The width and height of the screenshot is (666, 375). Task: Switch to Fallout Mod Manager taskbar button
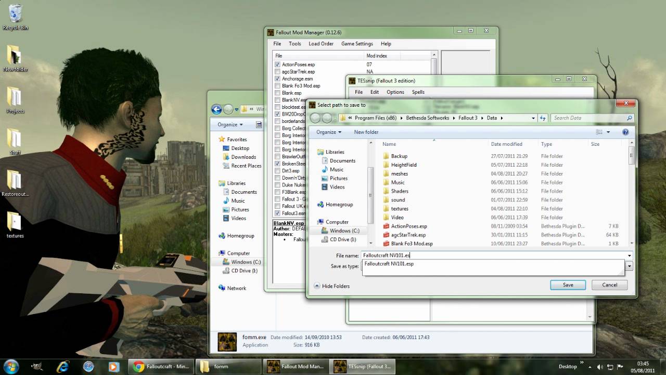296,366
